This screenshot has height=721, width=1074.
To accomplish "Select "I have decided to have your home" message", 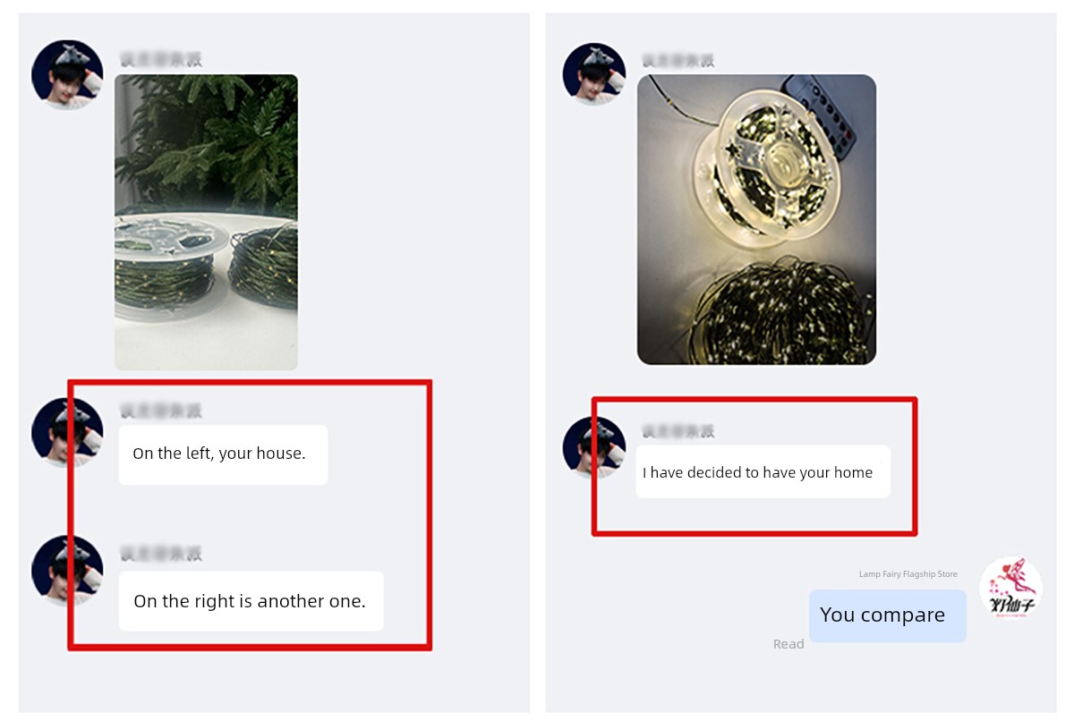I will 763,471.
